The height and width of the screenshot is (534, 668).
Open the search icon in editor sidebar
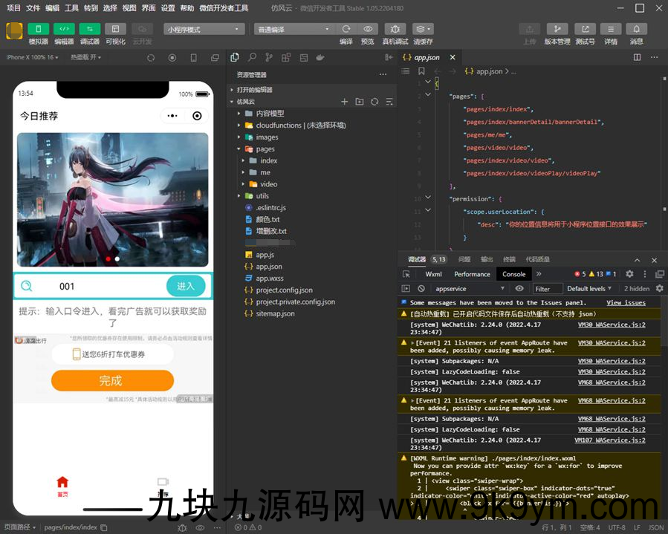point(252,57)
